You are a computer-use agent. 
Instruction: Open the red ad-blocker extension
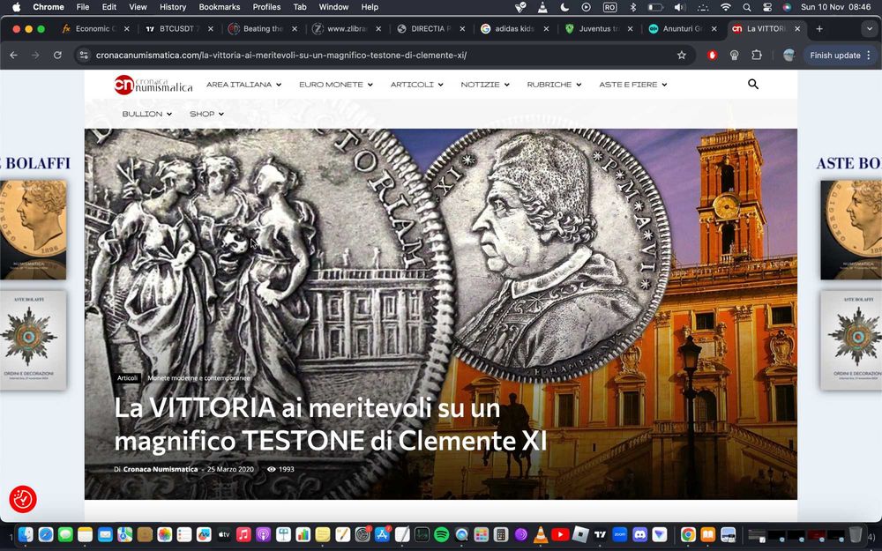point(712,55)
